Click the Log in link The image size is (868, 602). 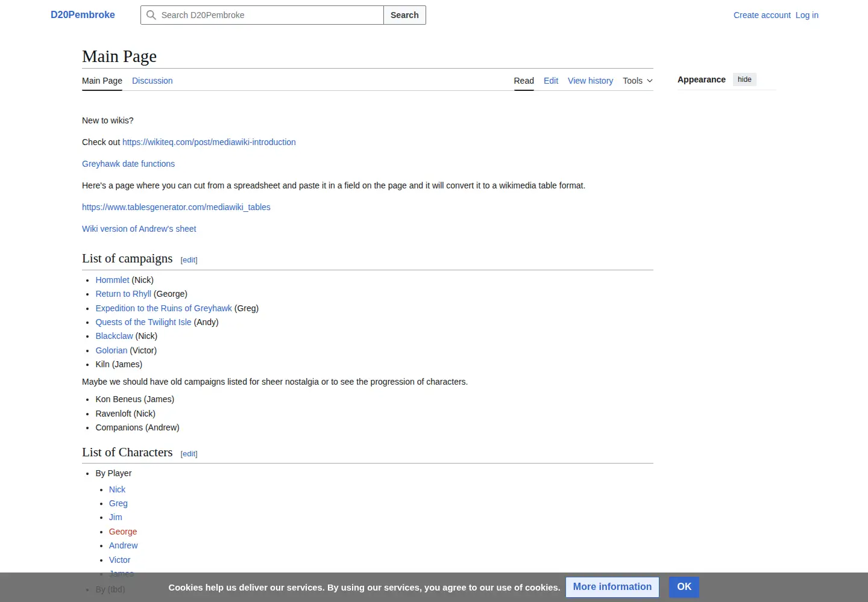click(x=807, y=15)
